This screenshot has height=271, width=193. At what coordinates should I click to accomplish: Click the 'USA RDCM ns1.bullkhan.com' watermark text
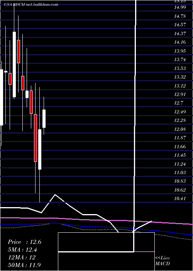pos(31,5)
